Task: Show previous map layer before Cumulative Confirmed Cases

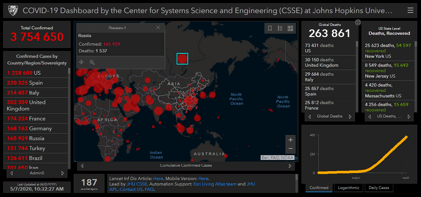Action: point(82,166)
